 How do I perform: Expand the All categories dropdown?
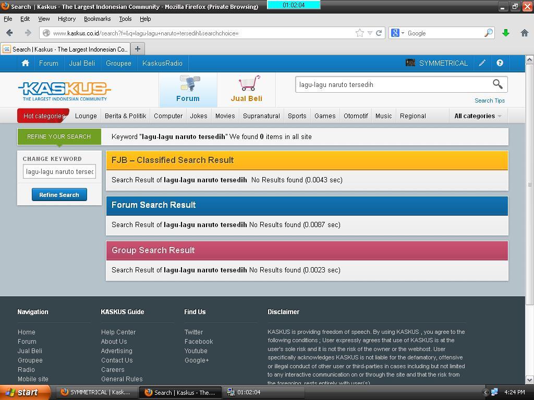(x=478, y=116)
